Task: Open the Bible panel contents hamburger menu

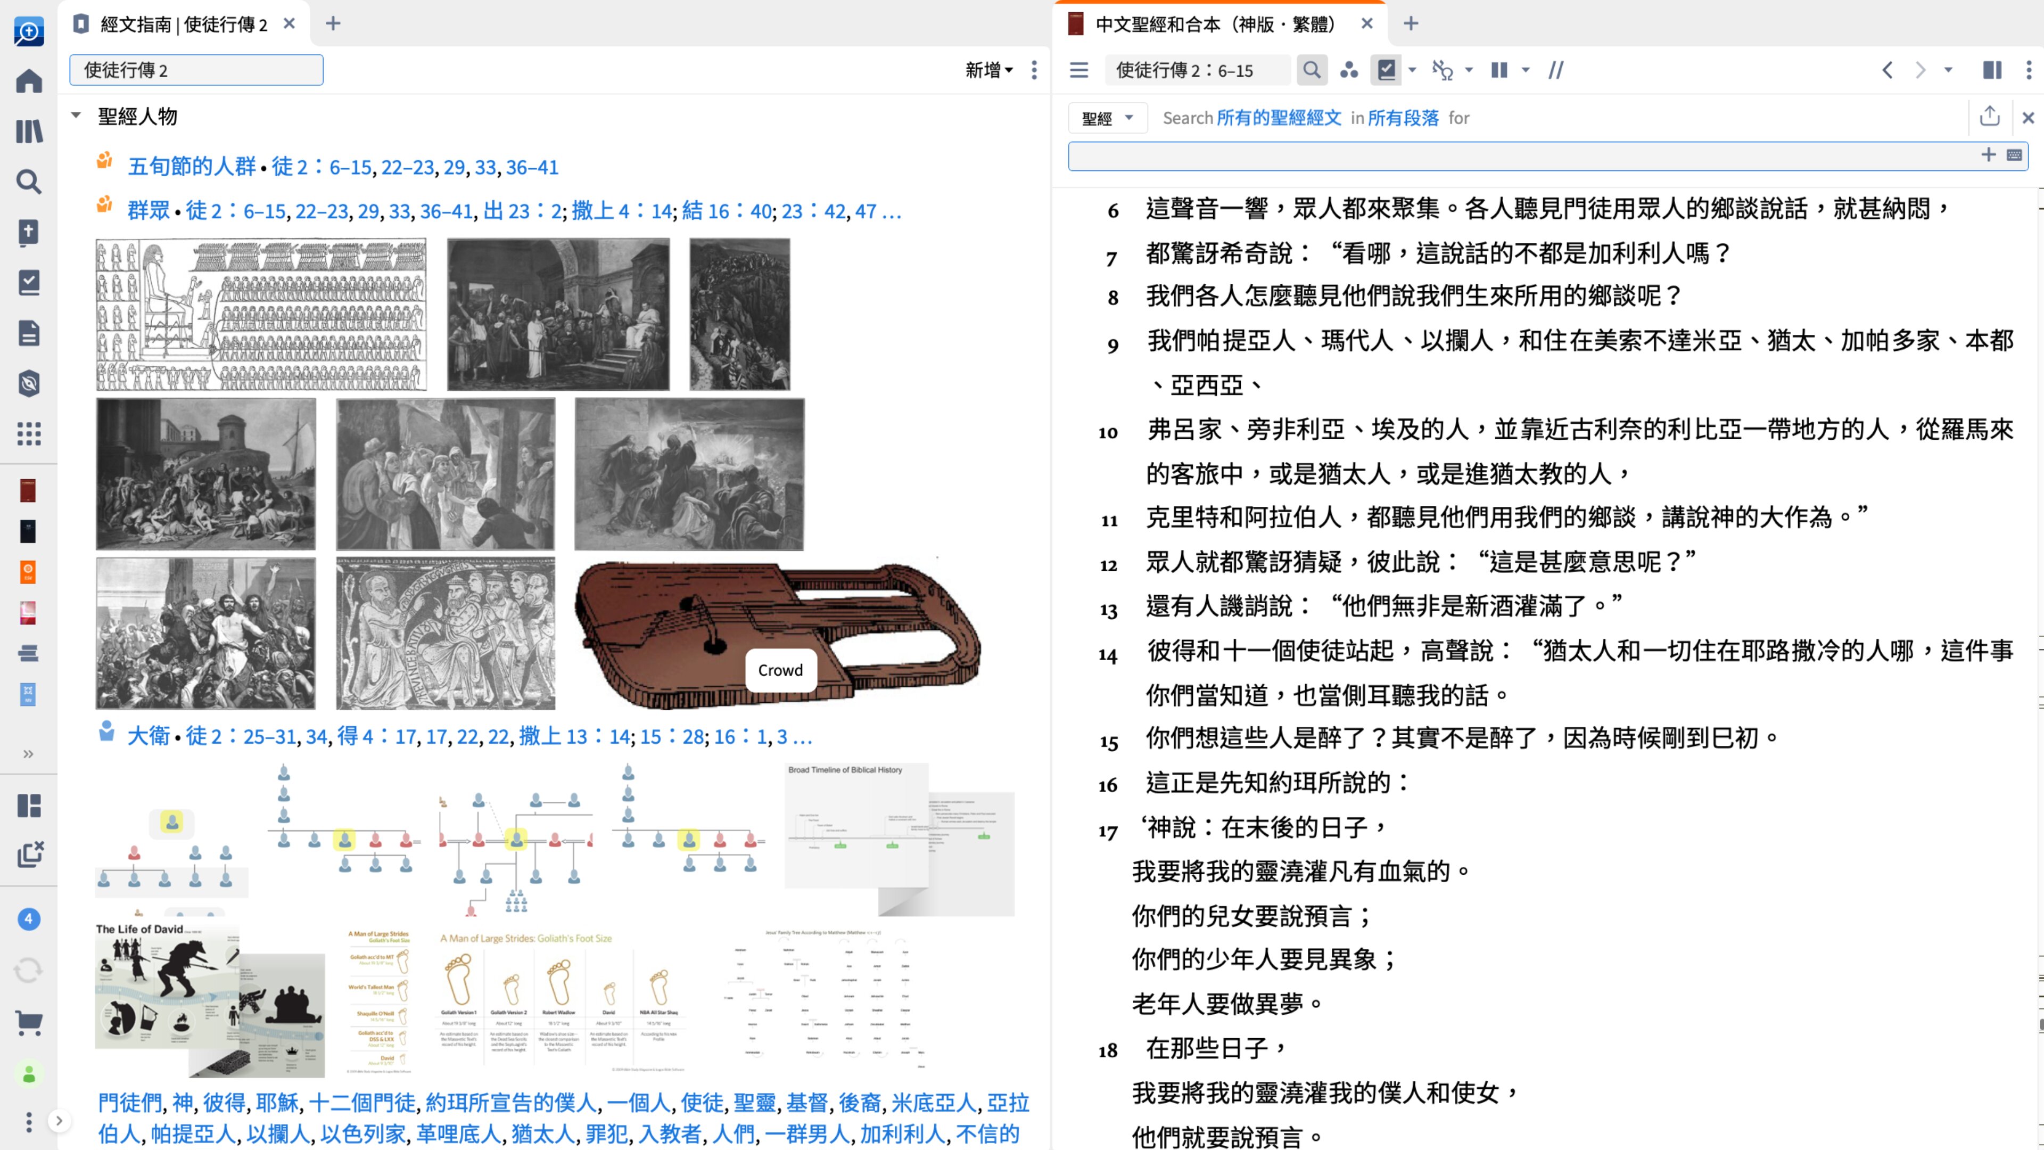Action: (1079, 70)
